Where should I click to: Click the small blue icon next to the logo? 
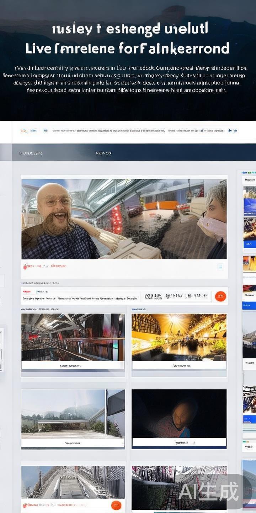[x=46, y=131]
